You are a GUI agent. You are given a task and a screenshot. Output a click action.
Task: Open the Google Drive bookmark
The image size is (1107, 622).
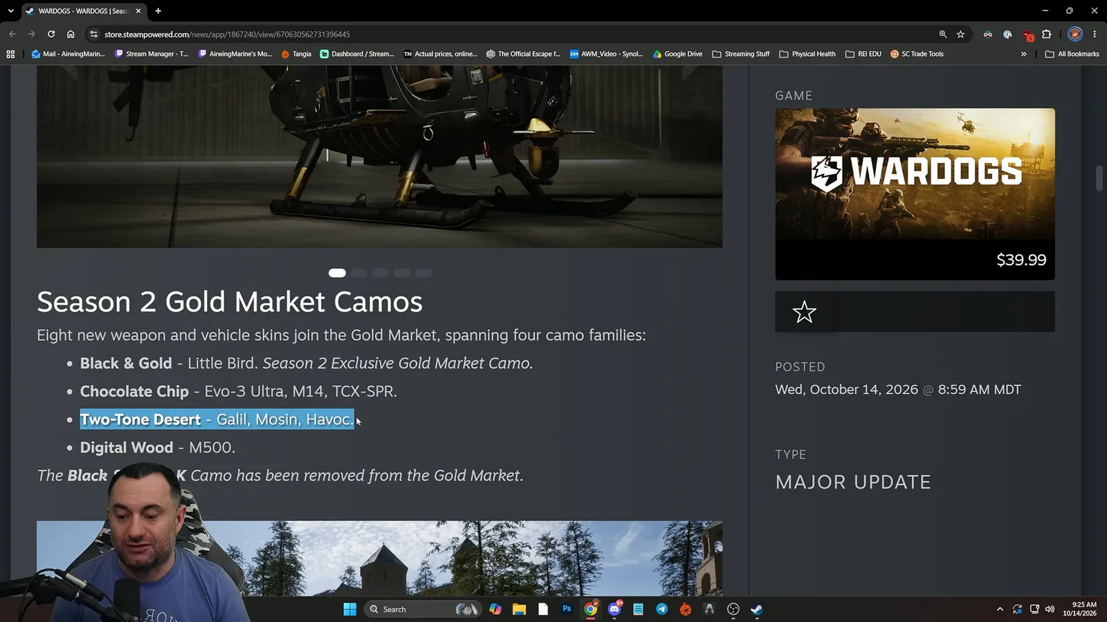(677, 54)
